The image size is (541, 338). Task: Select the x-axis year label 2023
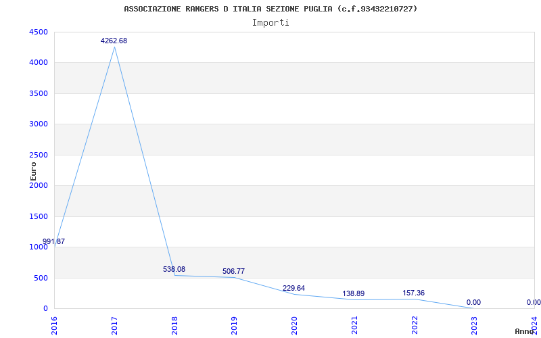[x=475, y=324]
